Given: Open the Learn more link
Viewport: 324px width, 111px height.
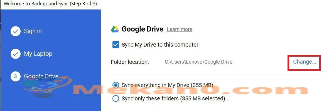Looking at the screenshot, I should pos(180,29).
